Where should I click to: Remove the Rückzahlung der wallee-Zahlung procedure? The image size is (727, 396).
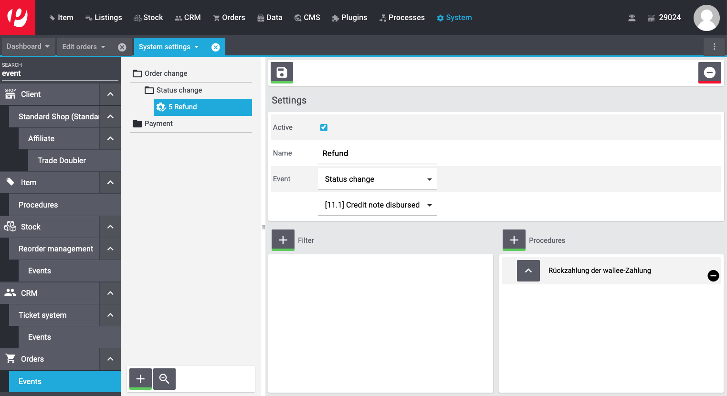(x=713, y=276)
